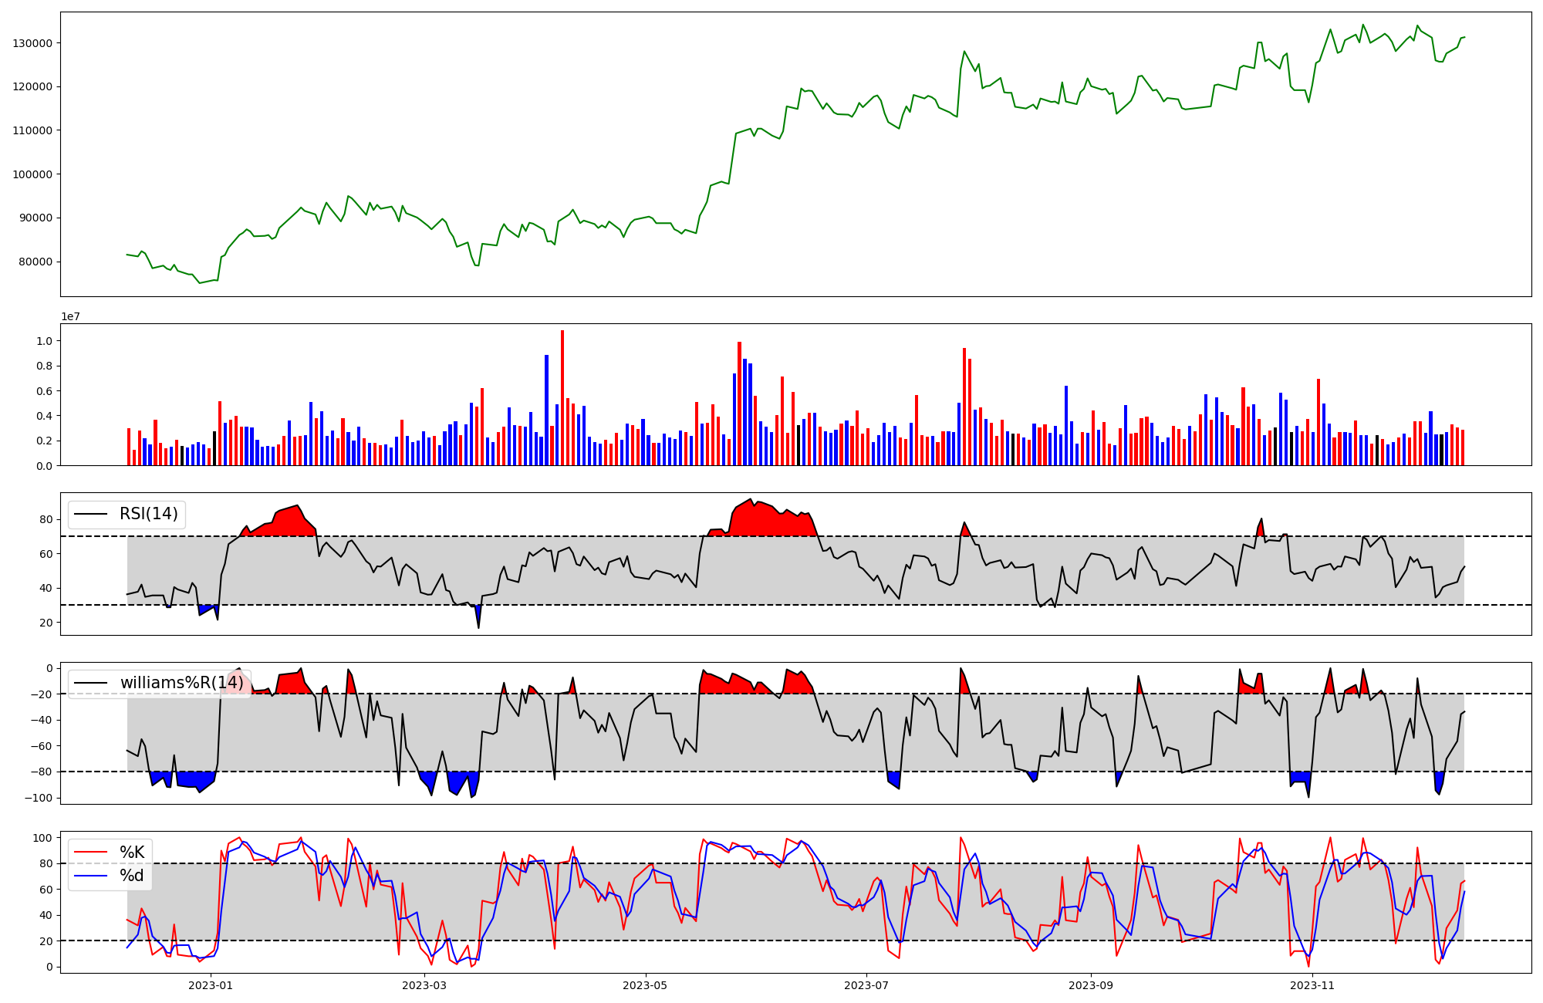
Task: Click the 80000 price axis label
Action: 35,262
